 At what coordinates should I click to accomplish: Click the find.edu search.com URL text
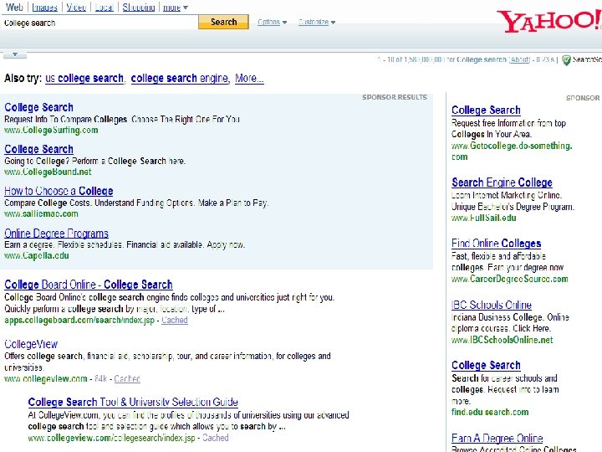[x=490, y=413]
